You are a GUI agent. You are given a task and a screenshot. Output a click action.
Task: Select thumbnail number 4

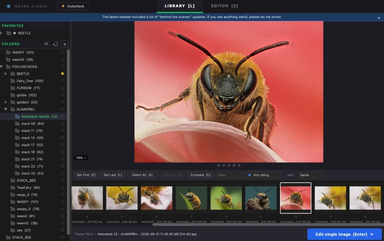87,198
